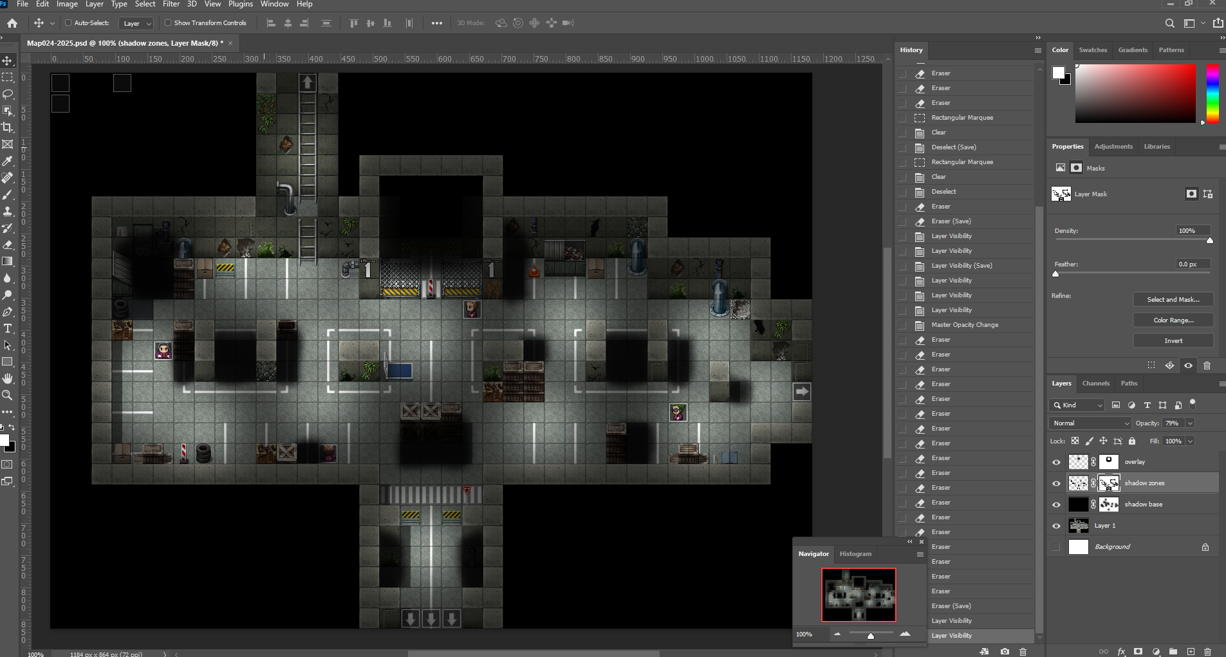
Task: Switch to the Swatches tab
Action: pyautogui.click(x=1093, y=50)
